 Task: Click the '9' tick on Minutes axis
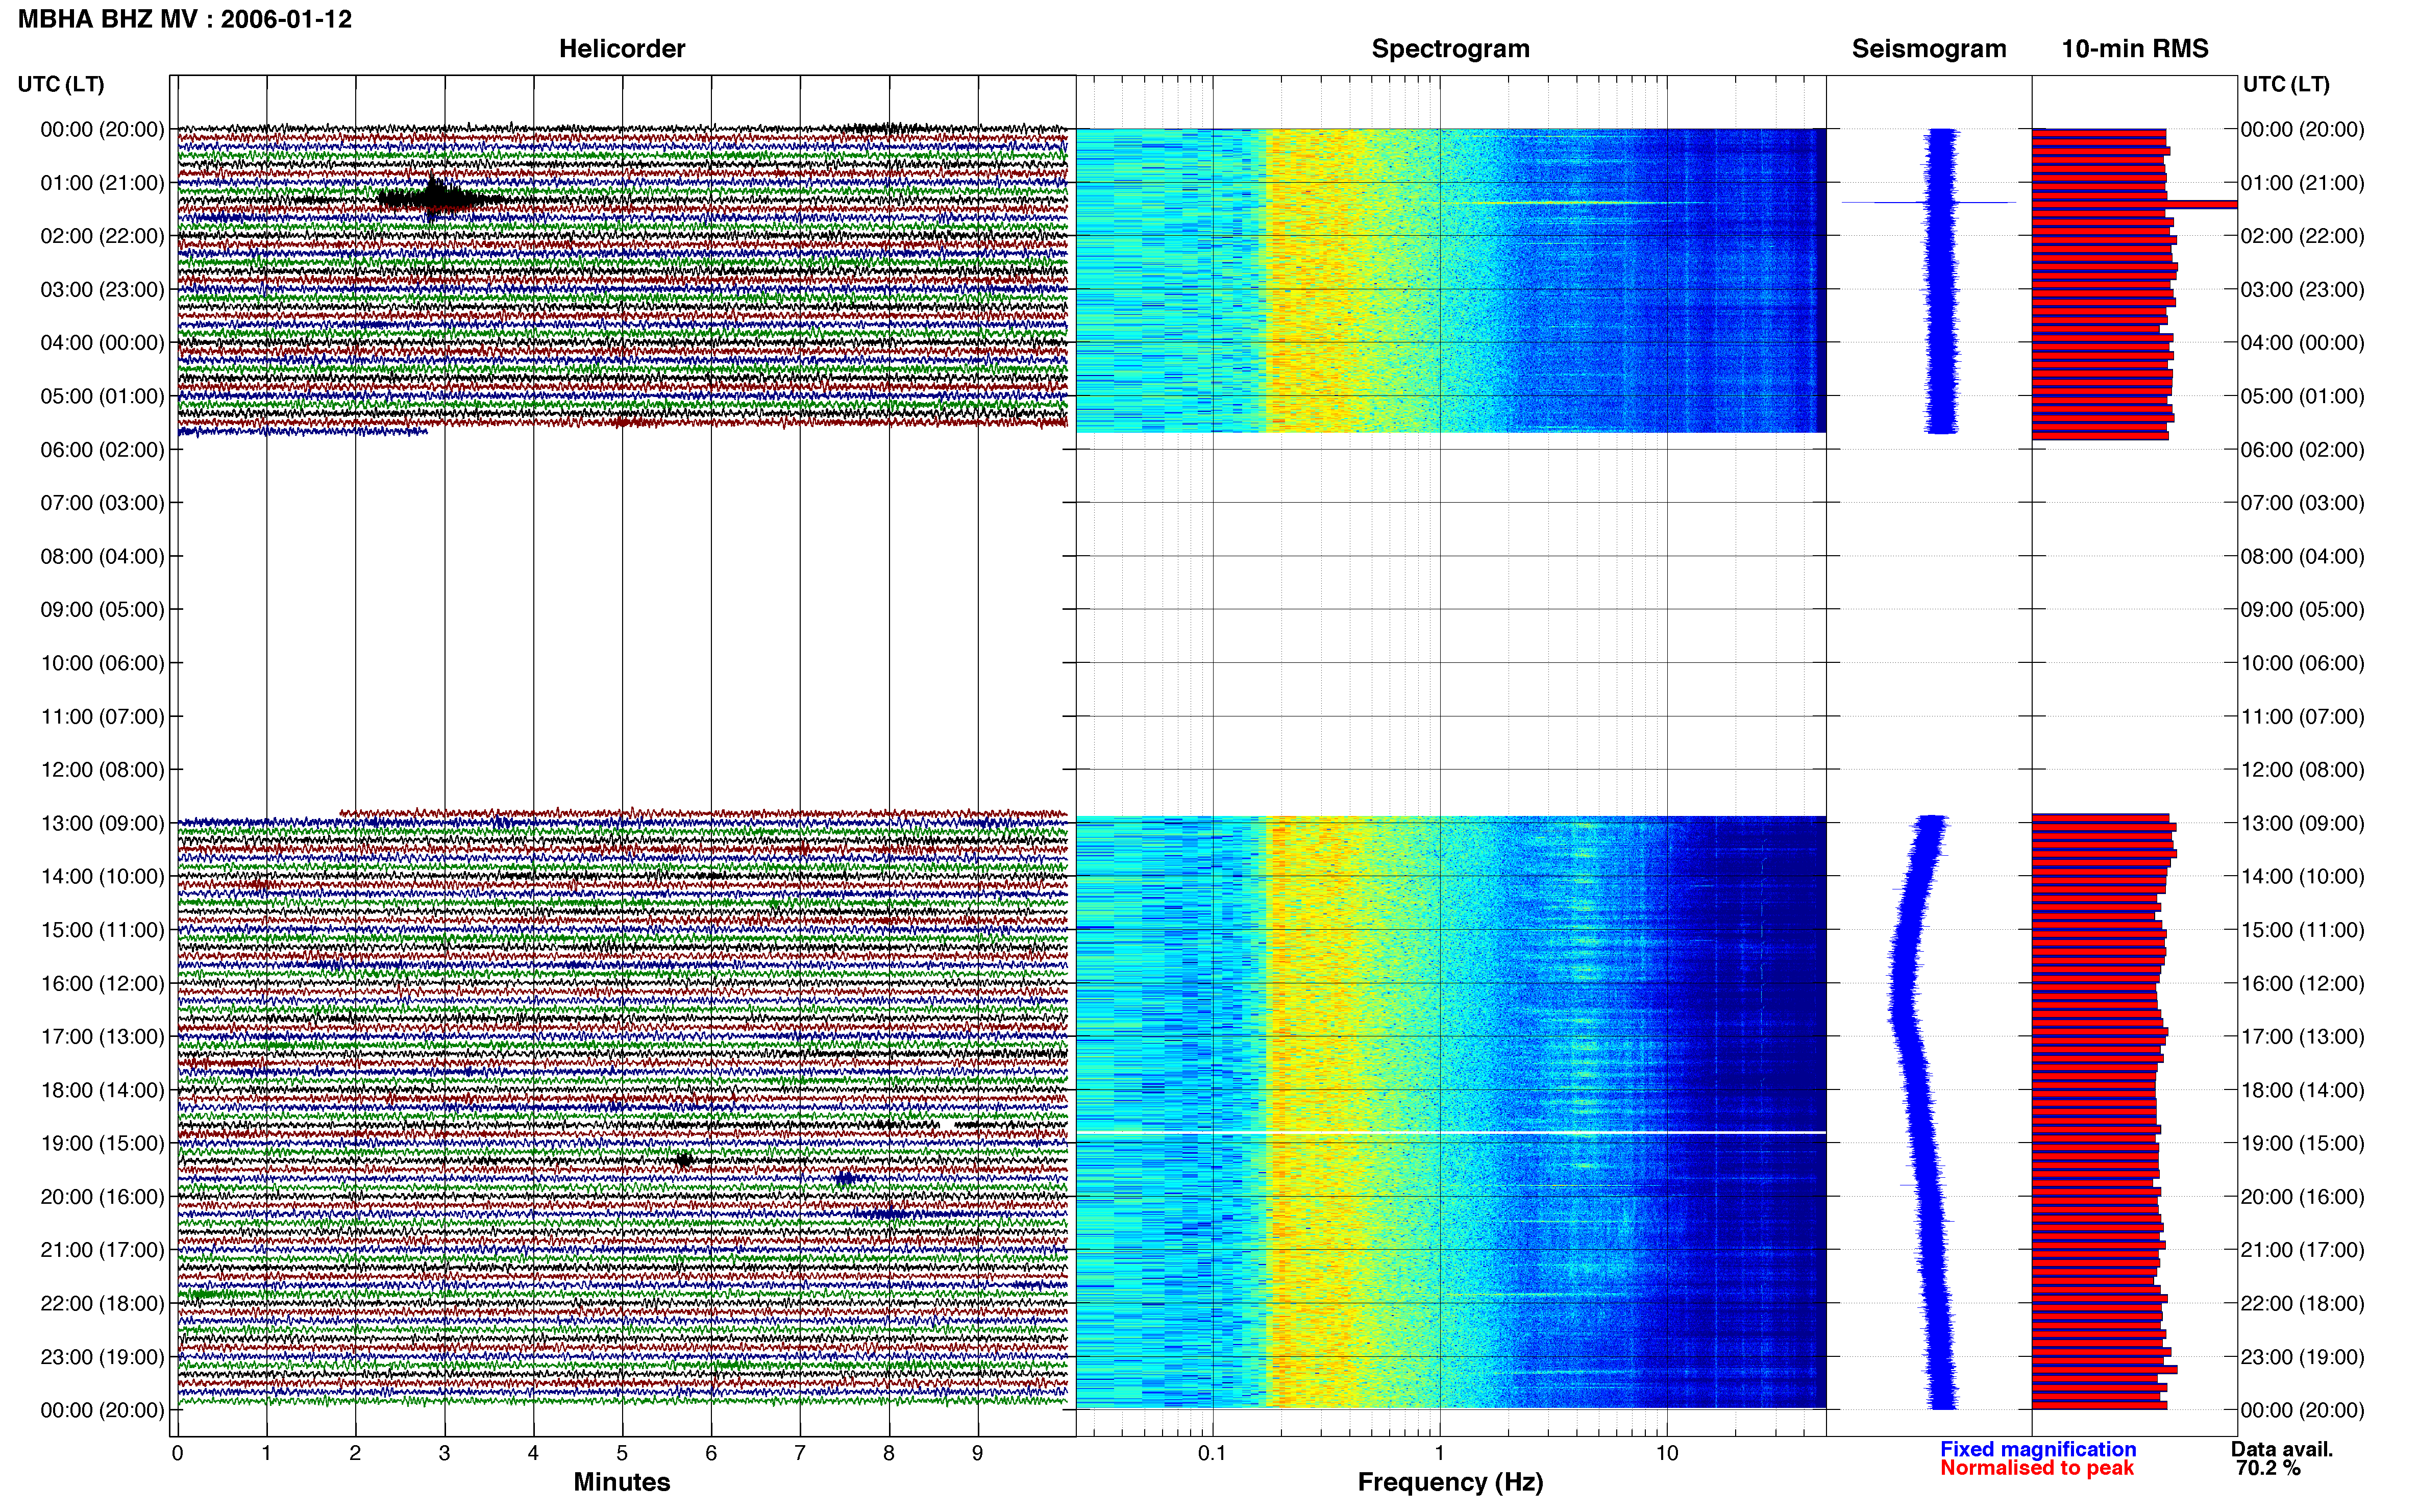click(x=978, y=1454)
